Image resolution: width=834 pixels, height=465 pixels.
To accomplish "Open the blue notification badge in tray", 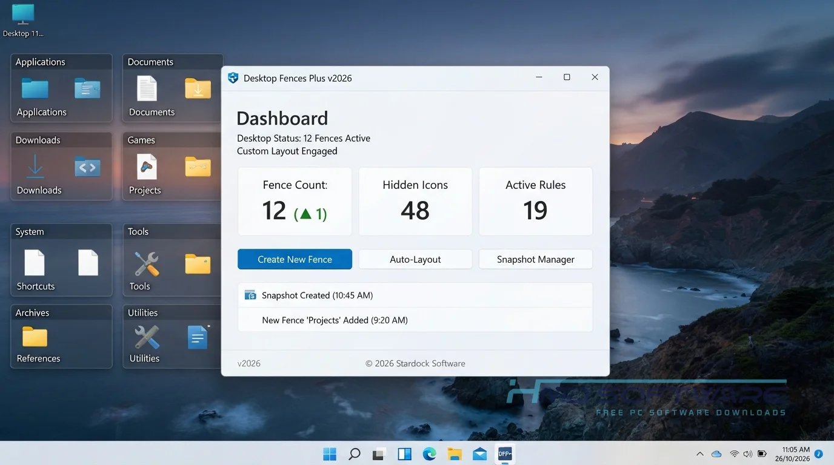I will click(x=818, y=453).
